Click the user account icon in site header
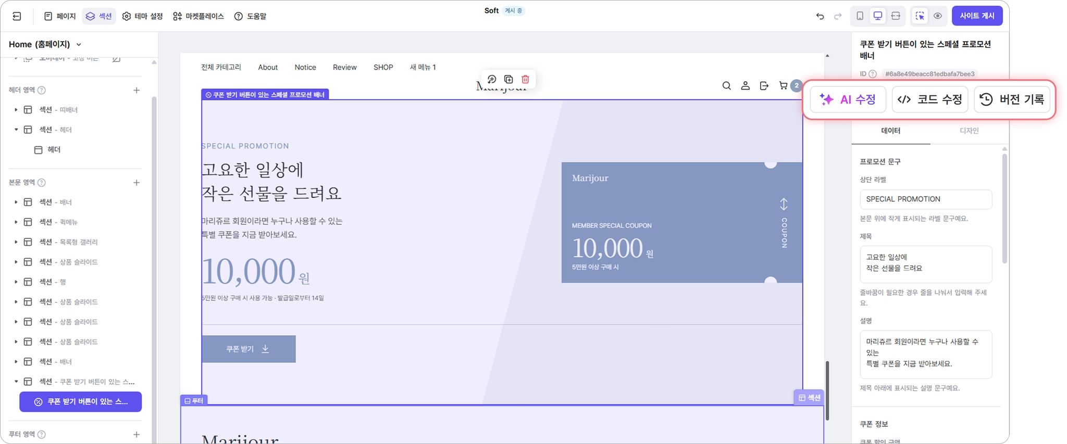The height and width of the screenshot is (444, 1067). coord(746,86)
